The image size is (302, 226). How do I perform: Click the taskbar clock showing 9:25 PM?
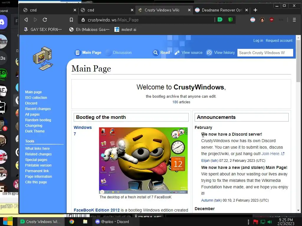(286, 222)
